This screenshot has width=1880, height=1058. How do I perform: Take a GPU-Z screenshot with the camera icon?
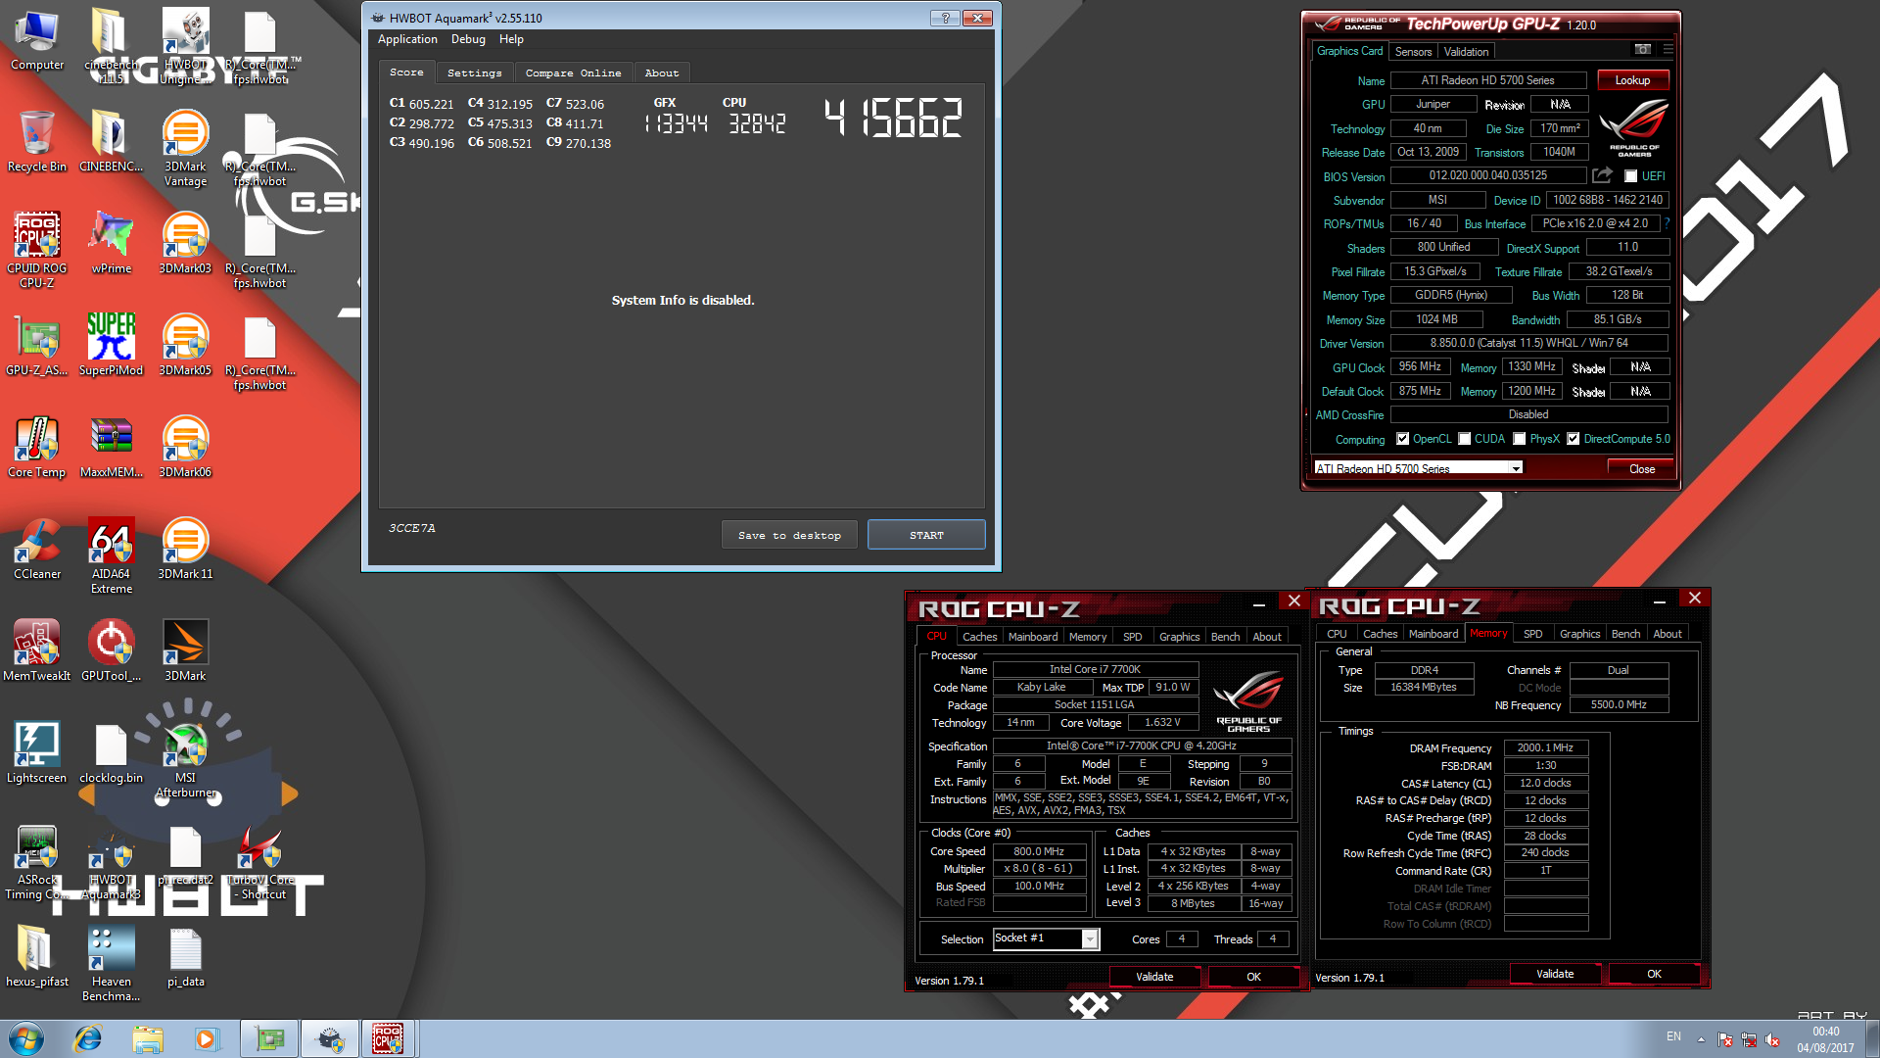tap(1643, 50)
